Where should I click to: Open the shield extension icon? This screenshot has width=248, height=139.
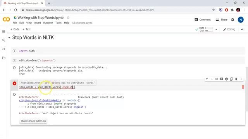tap(220, 10)
